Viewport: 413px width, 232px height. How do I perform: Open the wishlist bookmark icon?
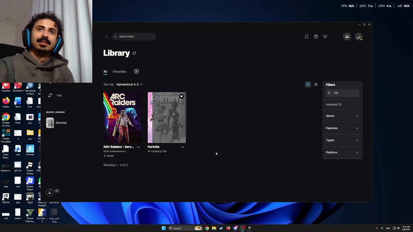307,37
